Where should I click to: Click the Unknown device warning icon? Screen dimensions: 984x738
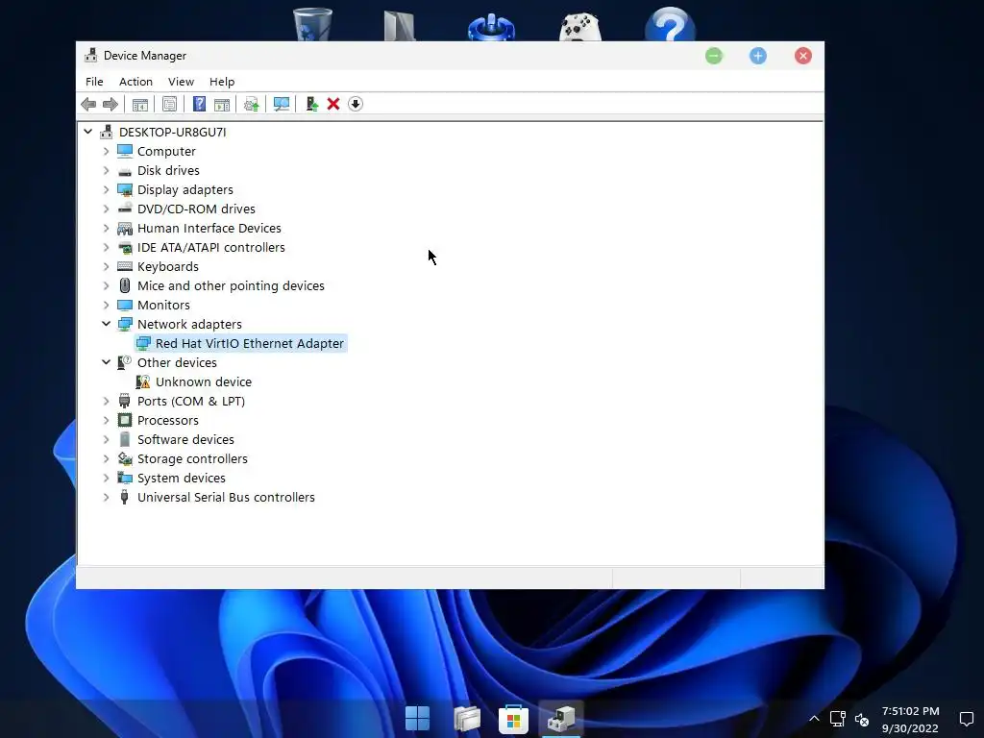143,381
